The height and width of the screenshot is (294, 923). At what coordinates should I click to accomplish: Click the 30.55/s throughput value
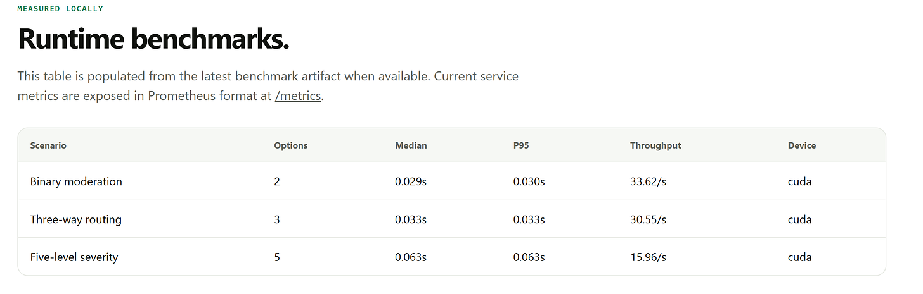pos(649,219)
